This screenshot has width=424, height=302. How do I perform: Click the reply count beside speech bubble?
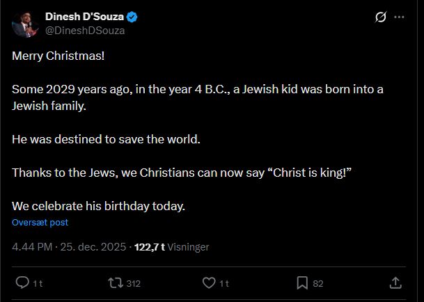[x=38, y=283]
